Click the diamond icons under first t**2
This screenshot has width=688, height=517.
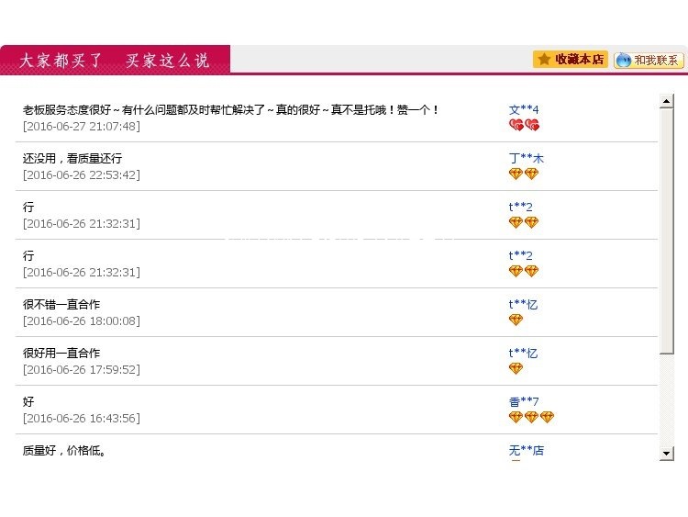524,222
